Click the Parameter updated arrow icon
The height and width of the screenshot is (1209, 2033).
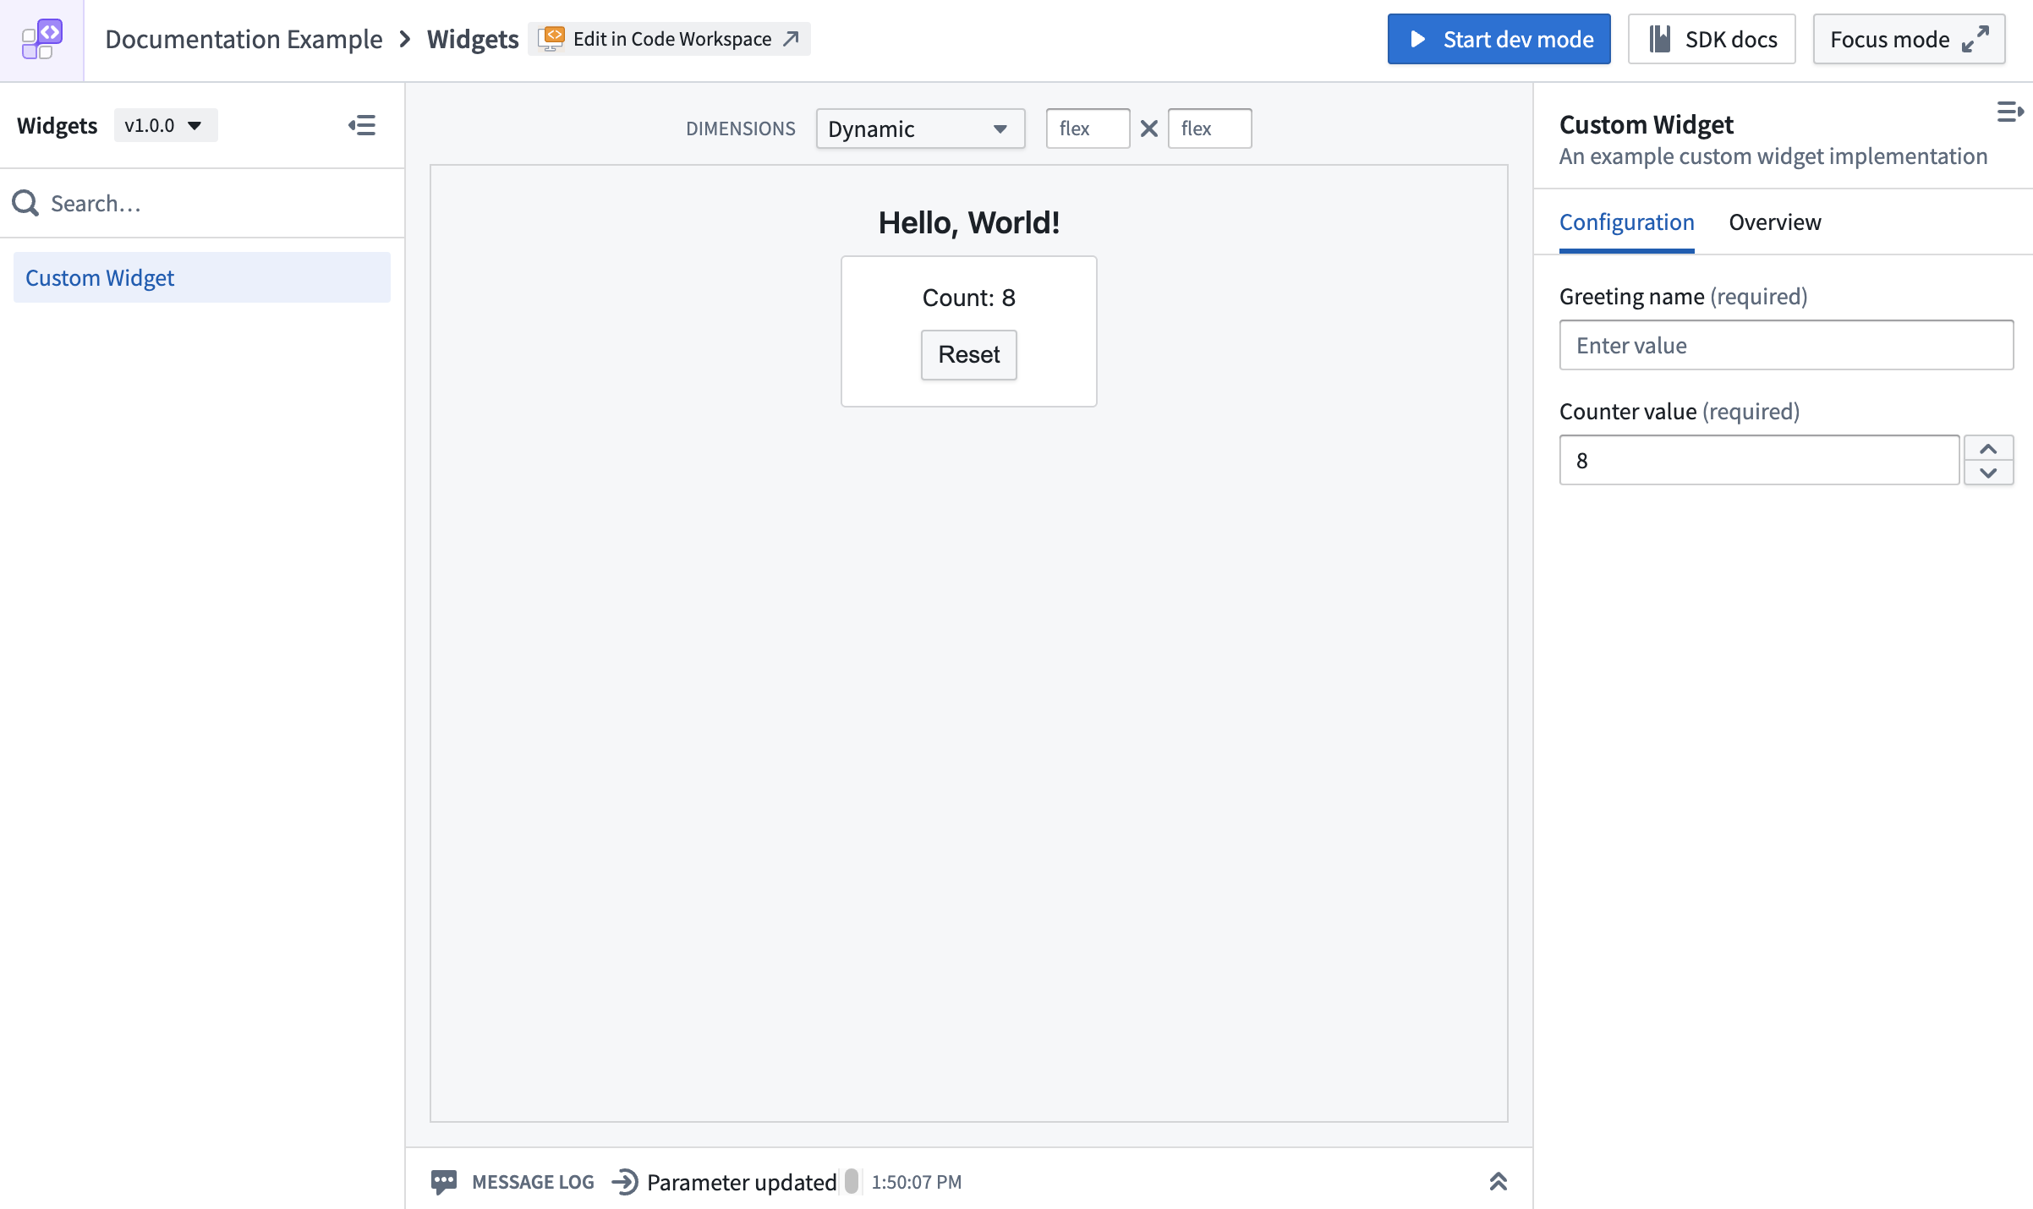point(624,1181)
